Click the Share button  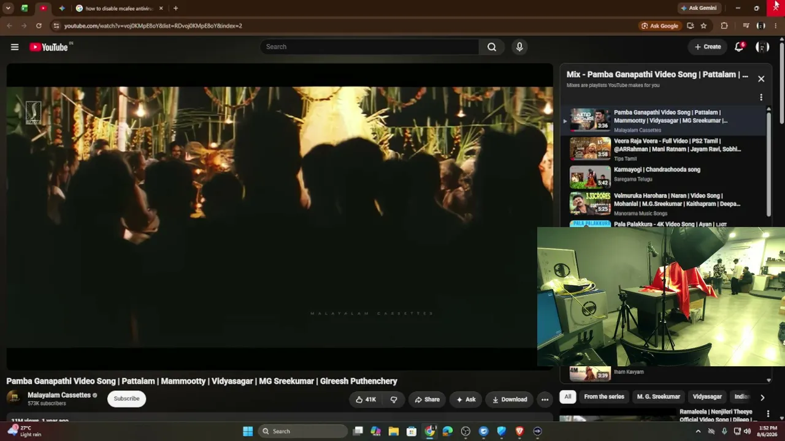[x=427, y=399]
